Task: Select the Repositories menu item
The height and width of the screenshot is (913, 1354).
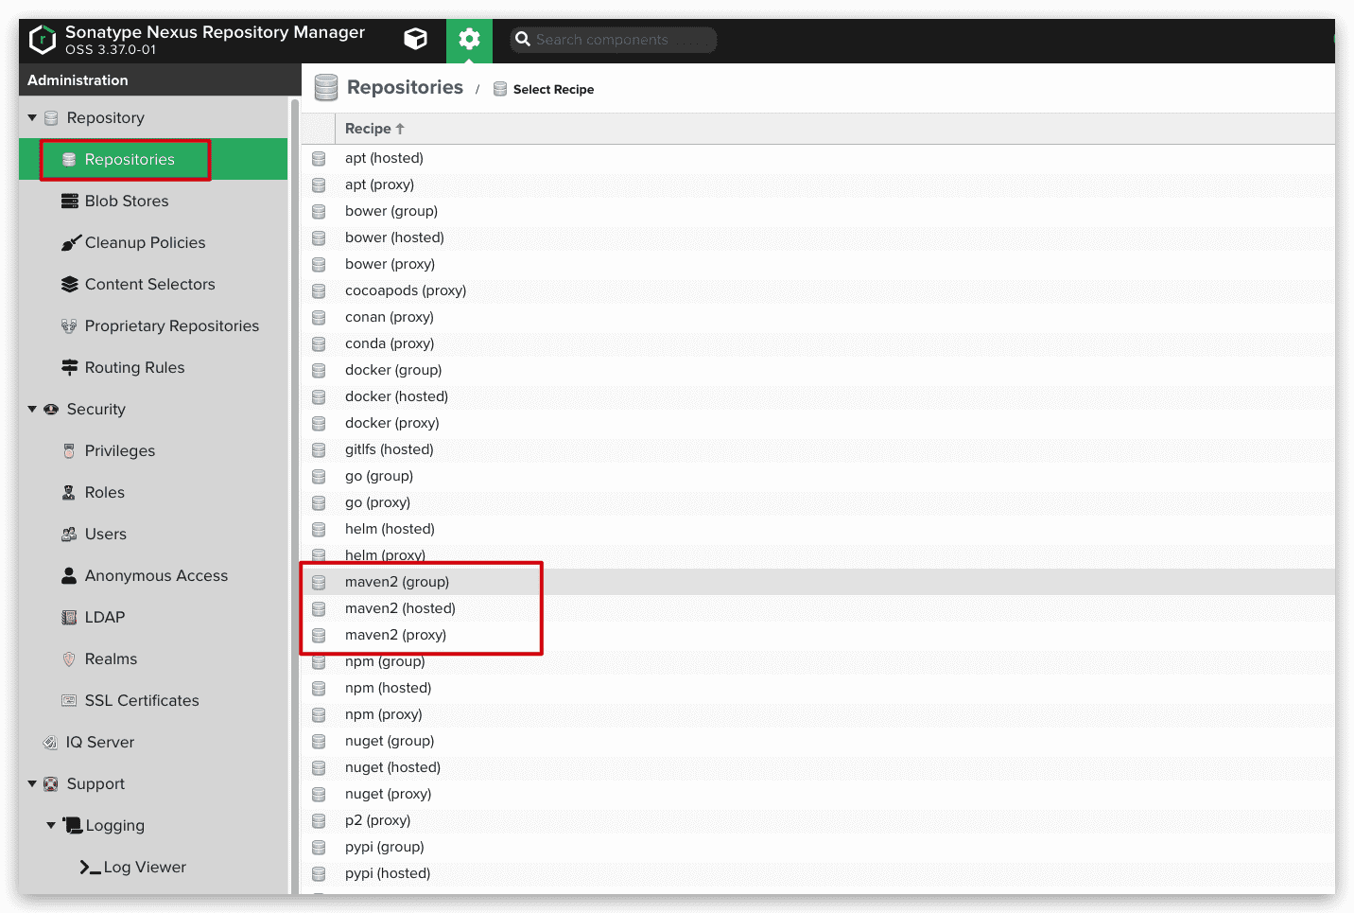Action: click(x=130, y=159)
